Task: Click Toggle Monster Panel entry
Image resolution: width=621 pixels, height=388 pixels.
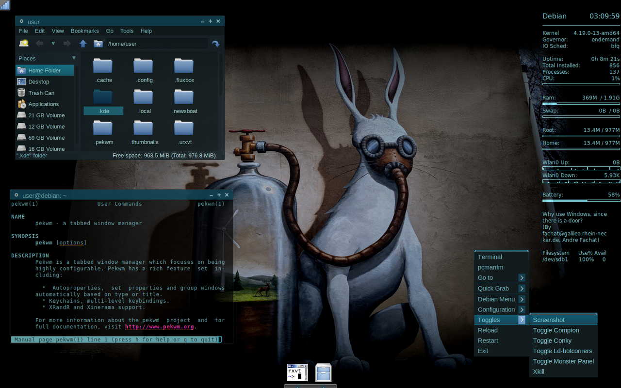Action: [x=563, y=361]
